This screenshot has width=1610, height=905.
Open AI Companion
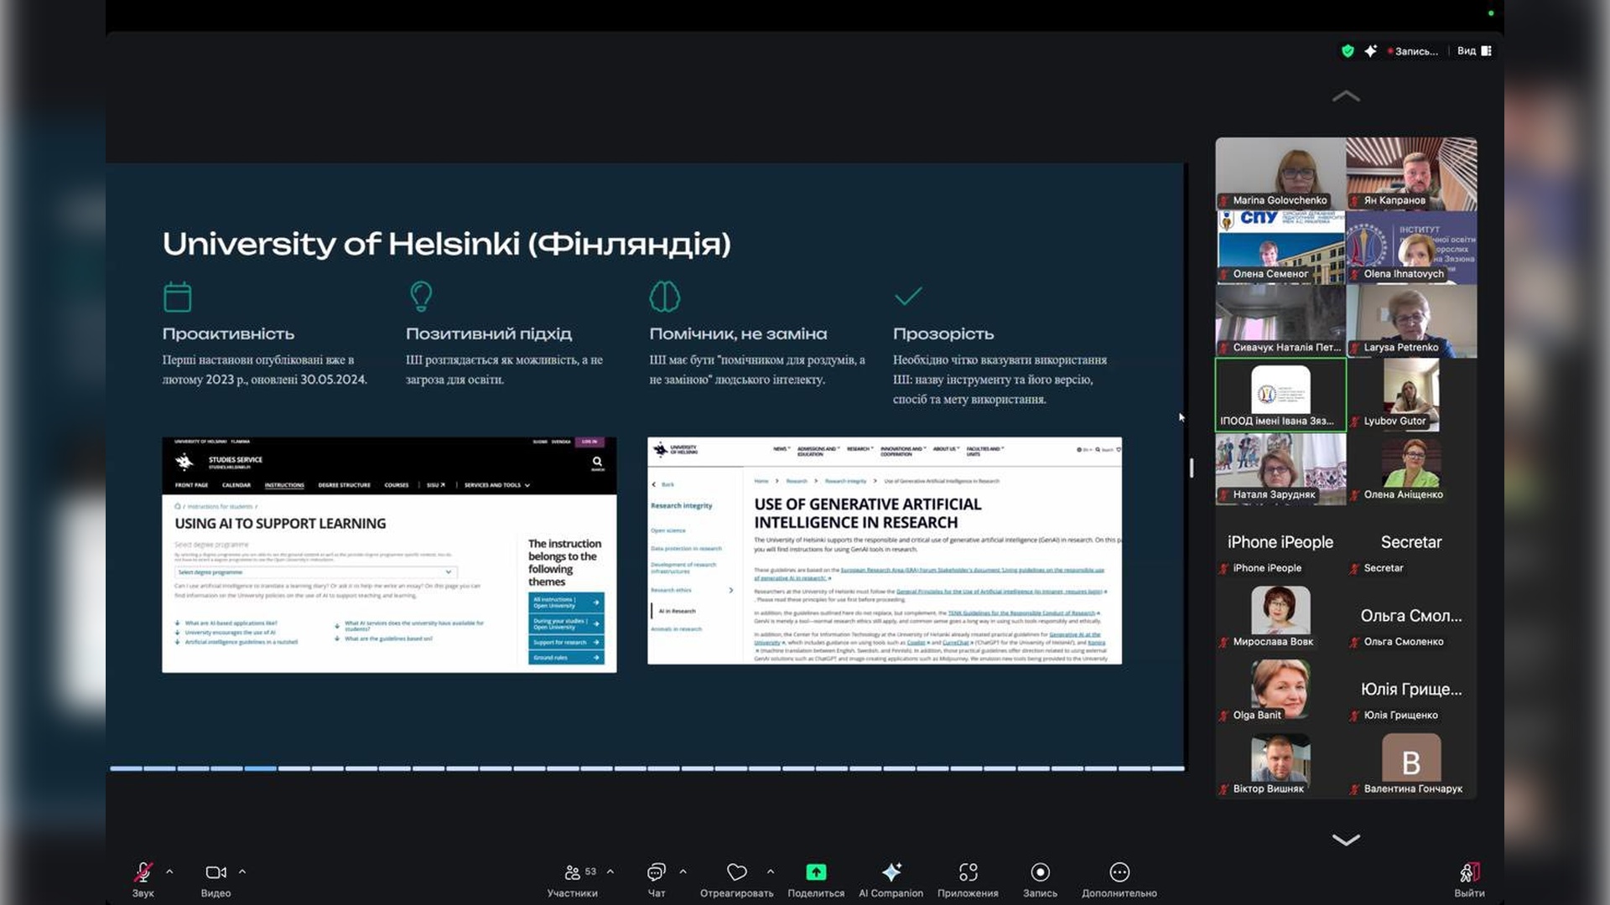[891, 879]
